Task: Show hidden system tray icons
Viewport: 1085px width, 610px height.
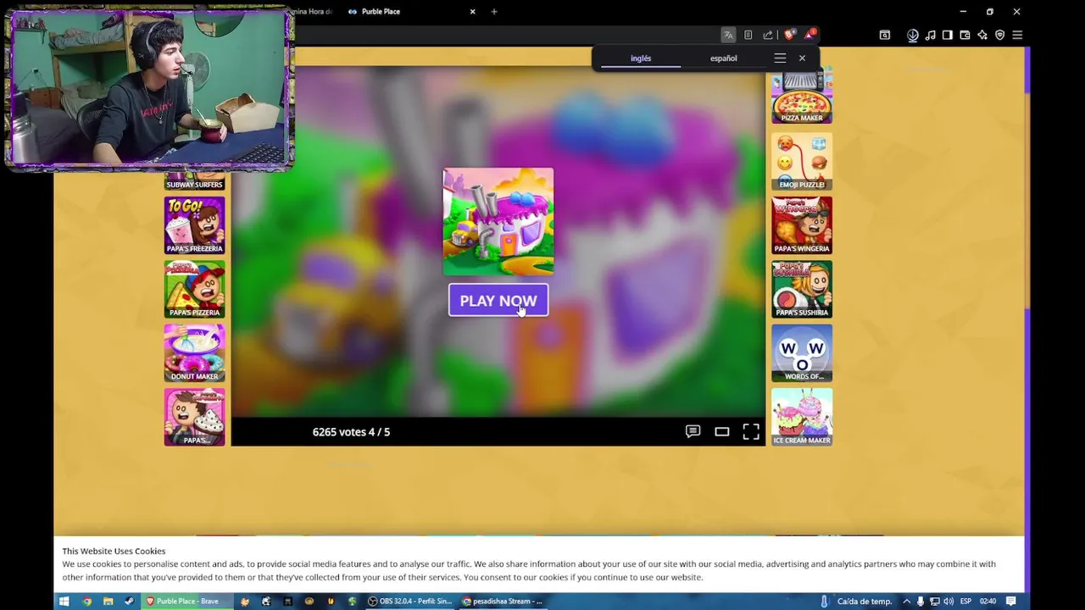Action: (906, 602)
